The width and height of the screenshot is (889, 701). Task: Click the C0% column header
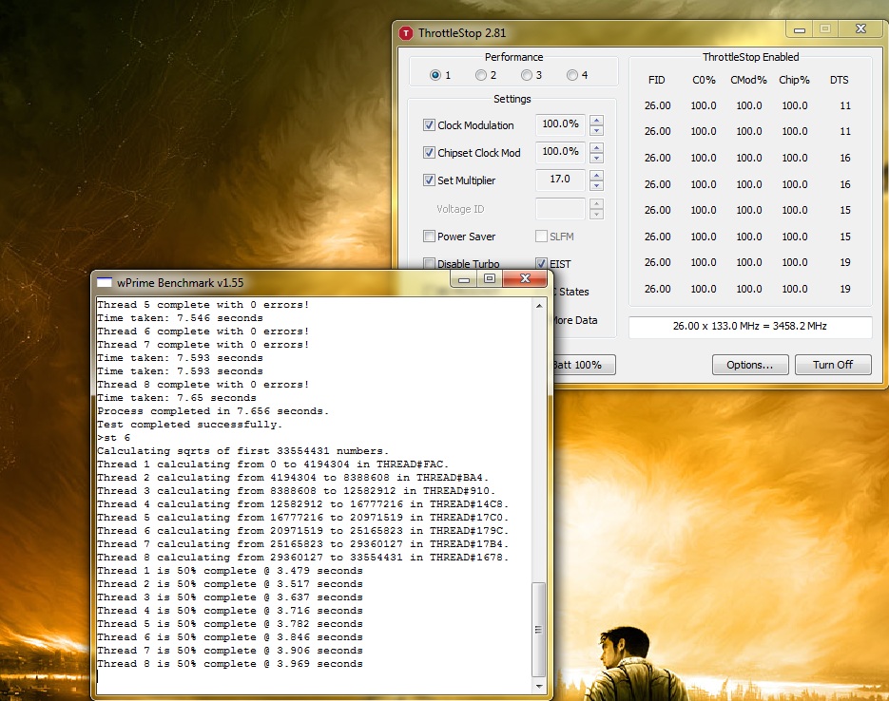coord(704,80)
